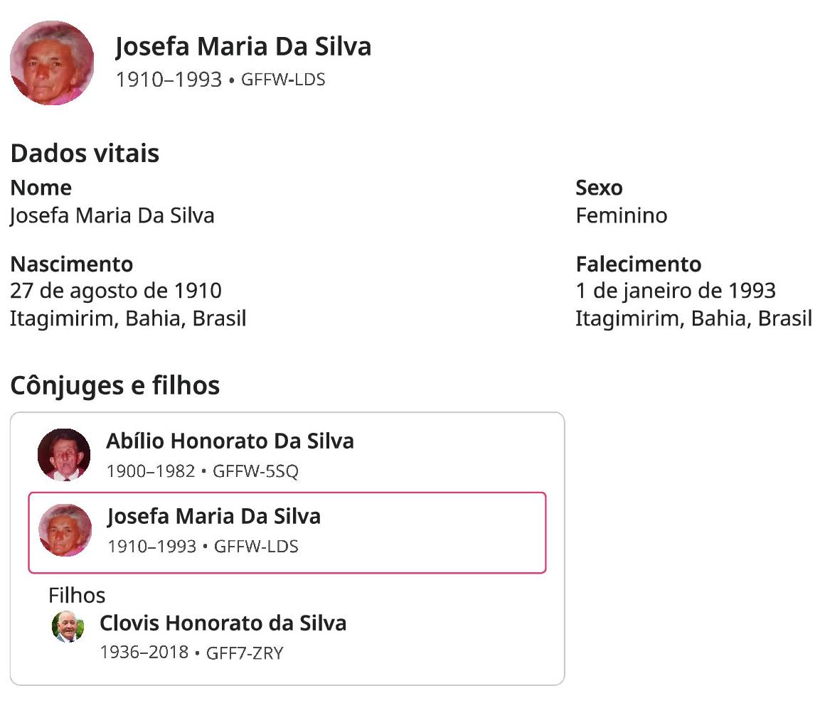Click Clovis Honorato da Silva's portrait

click(x=68, y=626)
